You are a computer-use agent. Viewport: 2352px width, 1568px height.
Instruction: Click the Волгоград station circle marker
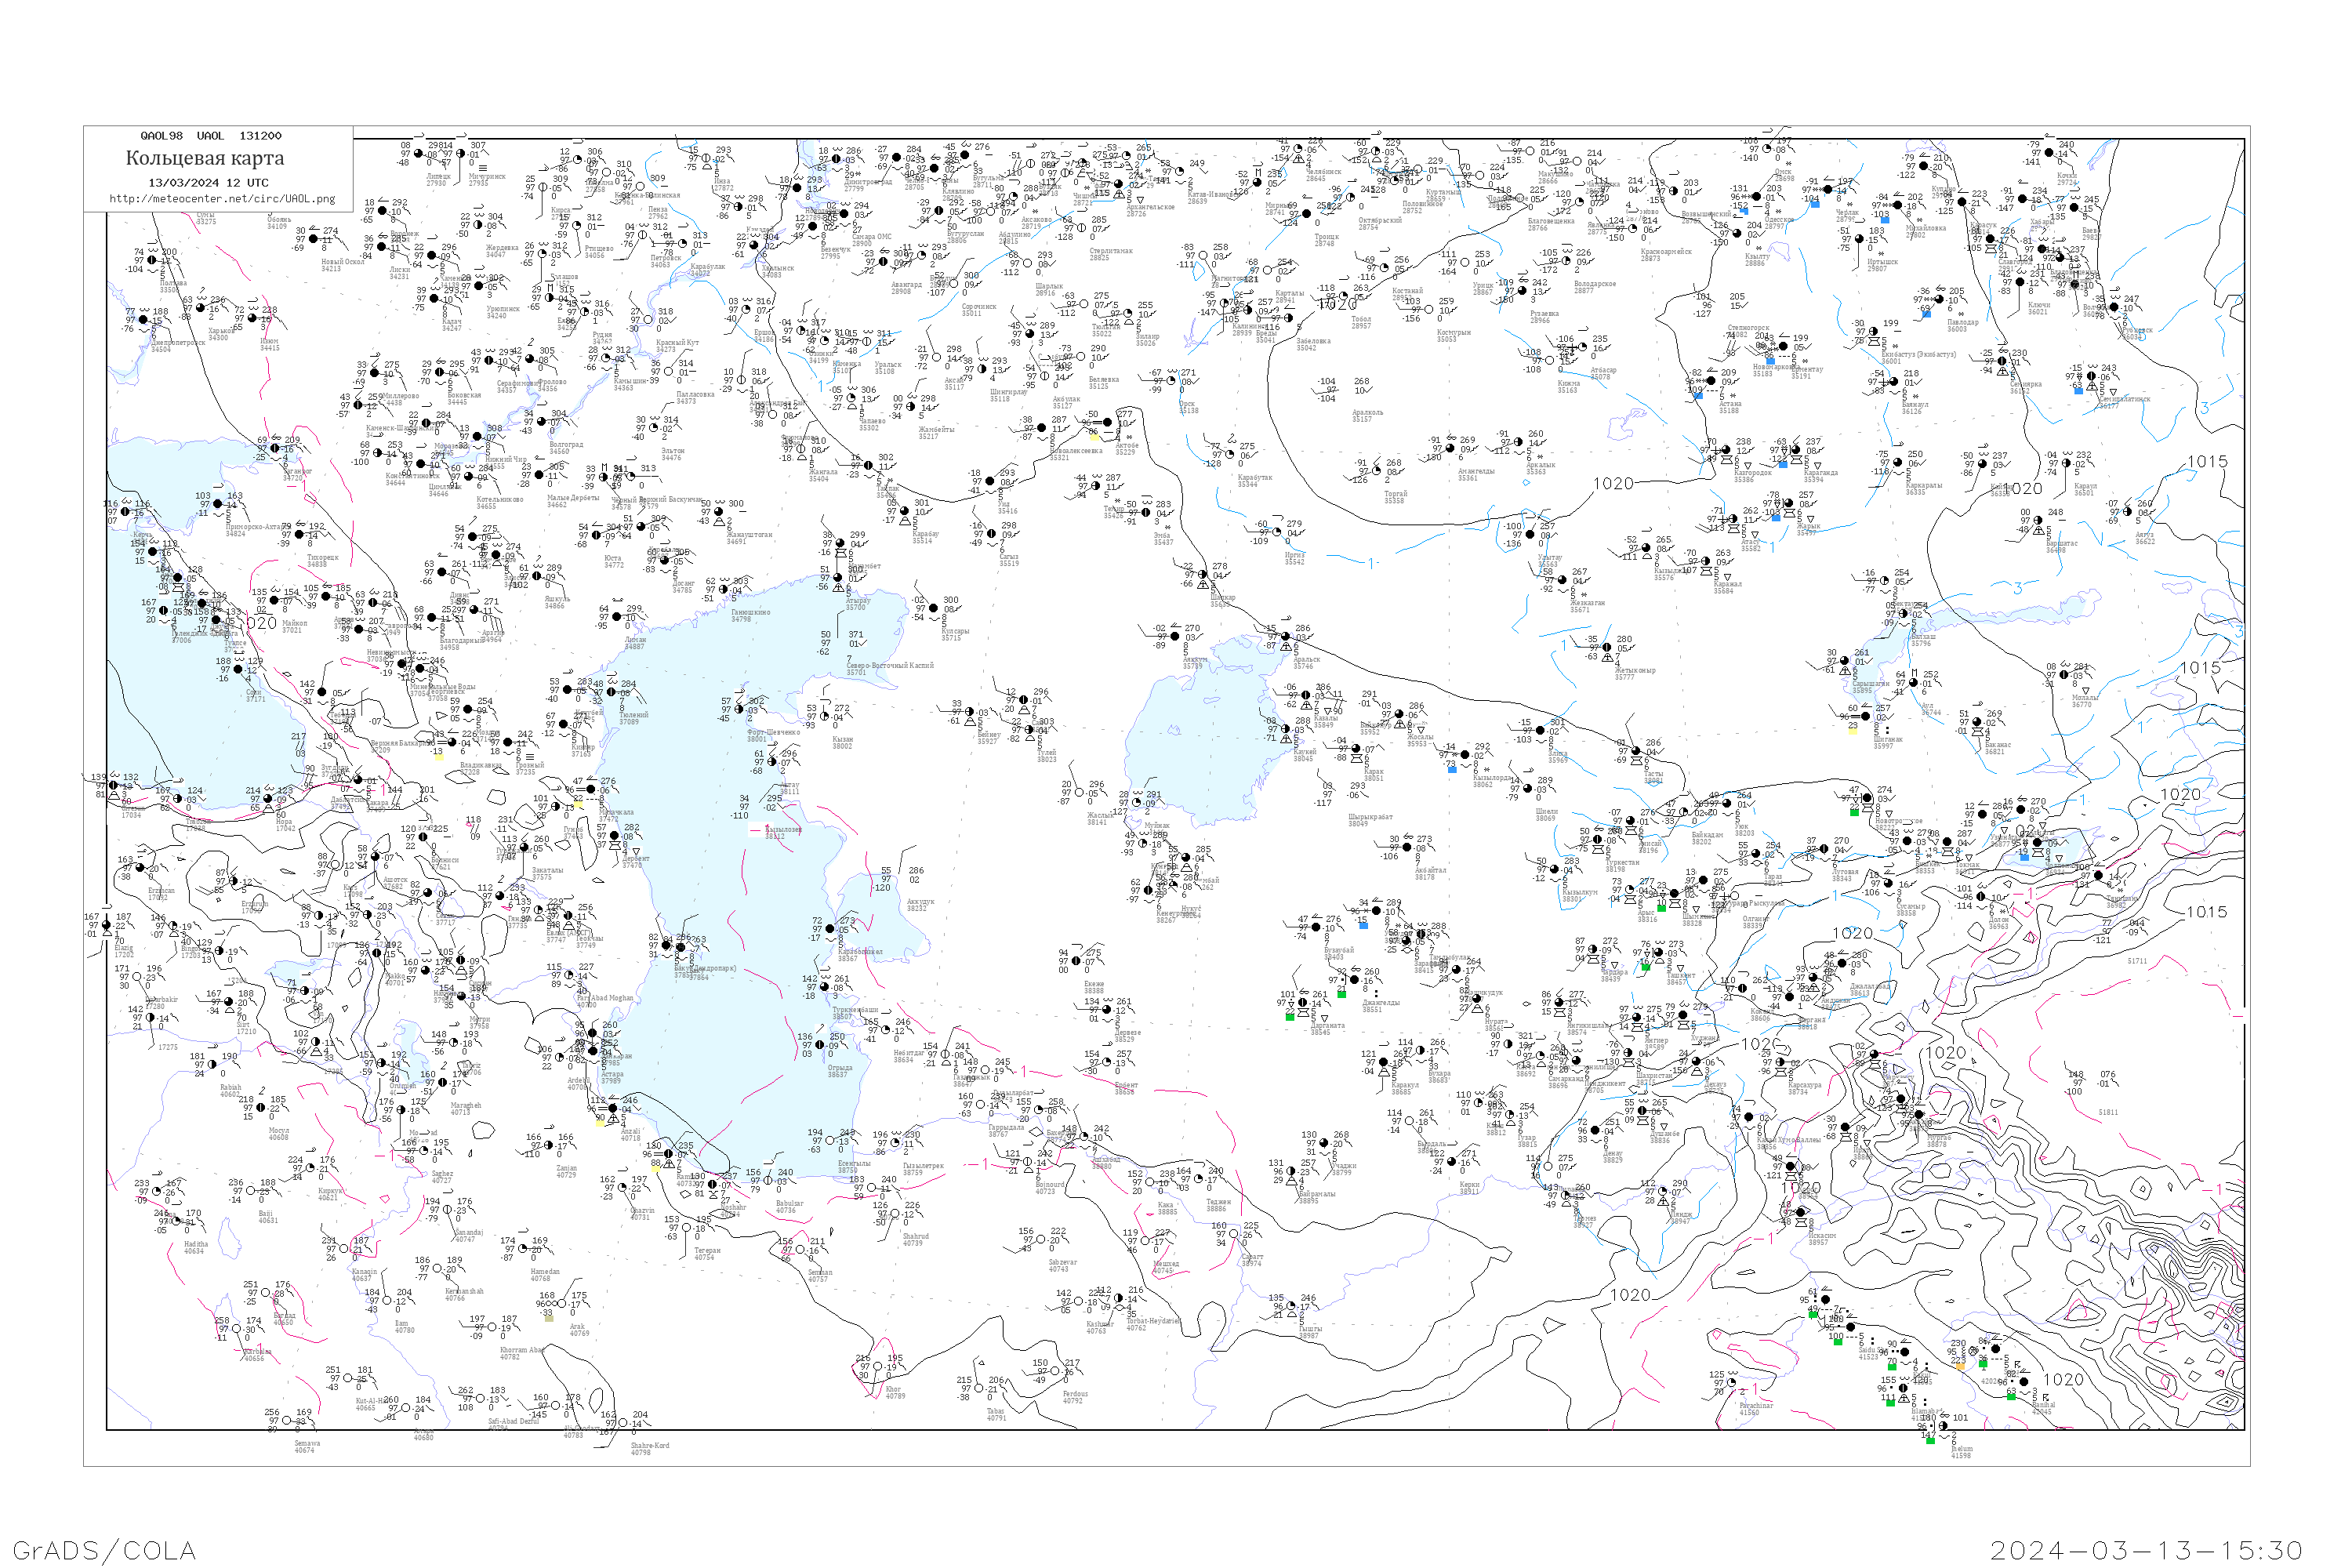click(x=542, y=423)
